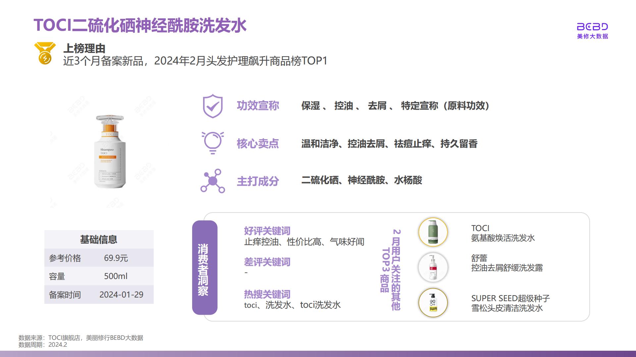Click the vertical 2月用户关注的其他TOP3商品 label
The image size is (636, 357).
click(391, 270)
